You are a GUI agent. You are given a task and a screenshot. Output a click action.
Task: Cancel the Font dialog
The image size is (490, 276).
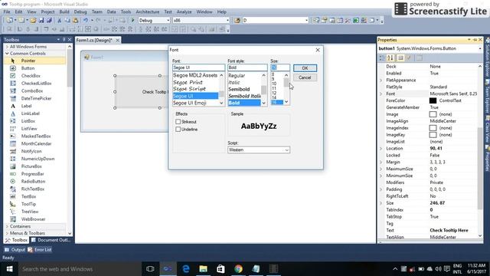click(x=305, y=77)
